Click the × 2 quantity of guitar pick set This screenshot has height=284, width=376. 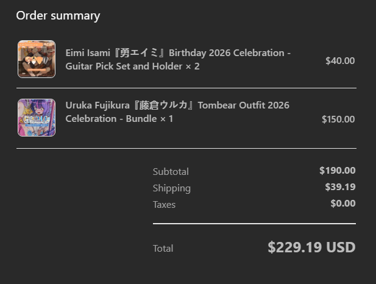coord(191,66)
